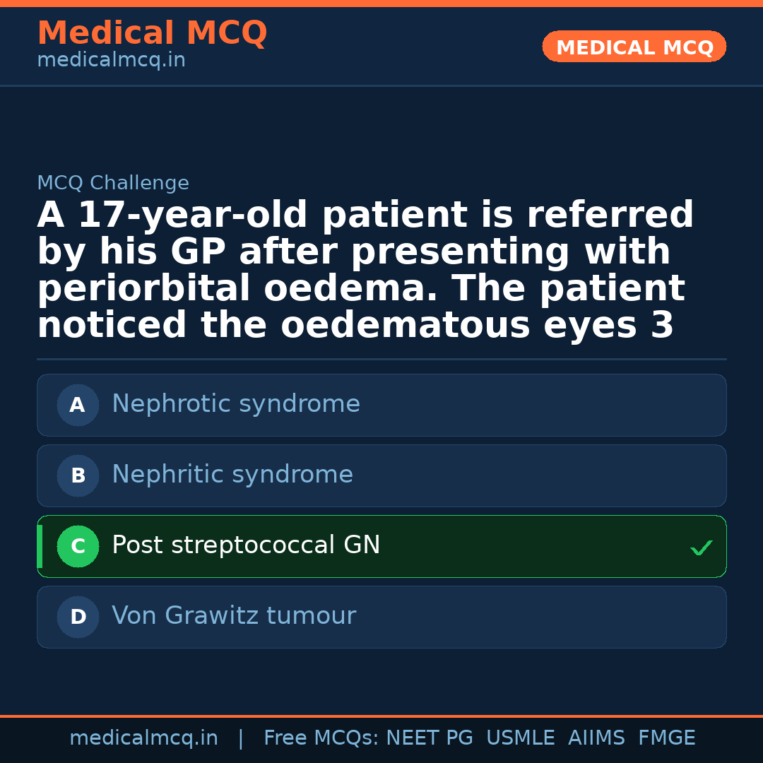Click the Free MCQs footer label
The width and height of the screenshot is (763, 763).
[x=321, y=738]
